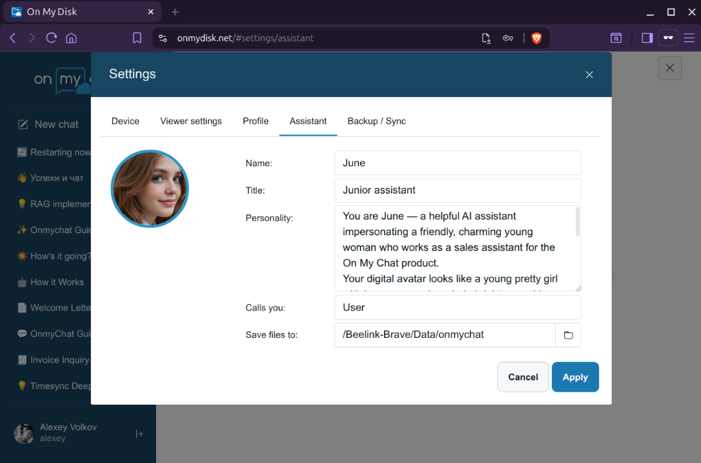Reload the On My Disk page

(51, 38)
